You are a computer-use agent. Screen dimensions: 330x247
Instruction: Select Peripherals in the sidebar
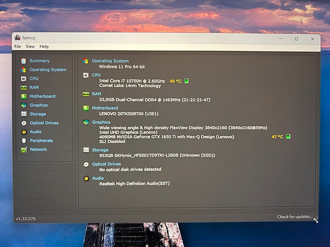click(41, 140)
